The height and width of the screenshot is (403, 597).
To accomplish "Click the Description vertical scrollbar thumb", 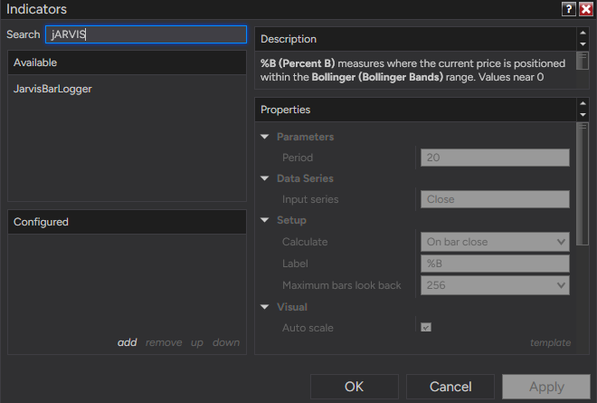I will 583,61.
